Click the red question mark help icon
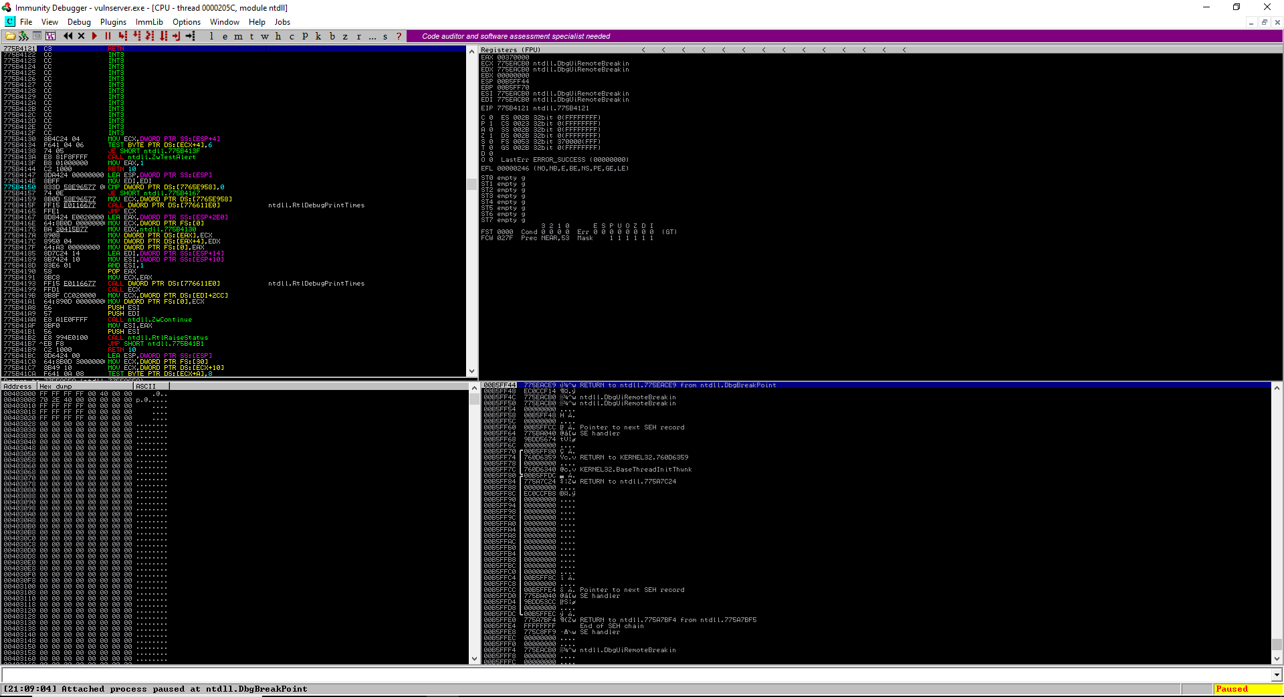This screenshot has height=697, width=1284. click(399, 36)
